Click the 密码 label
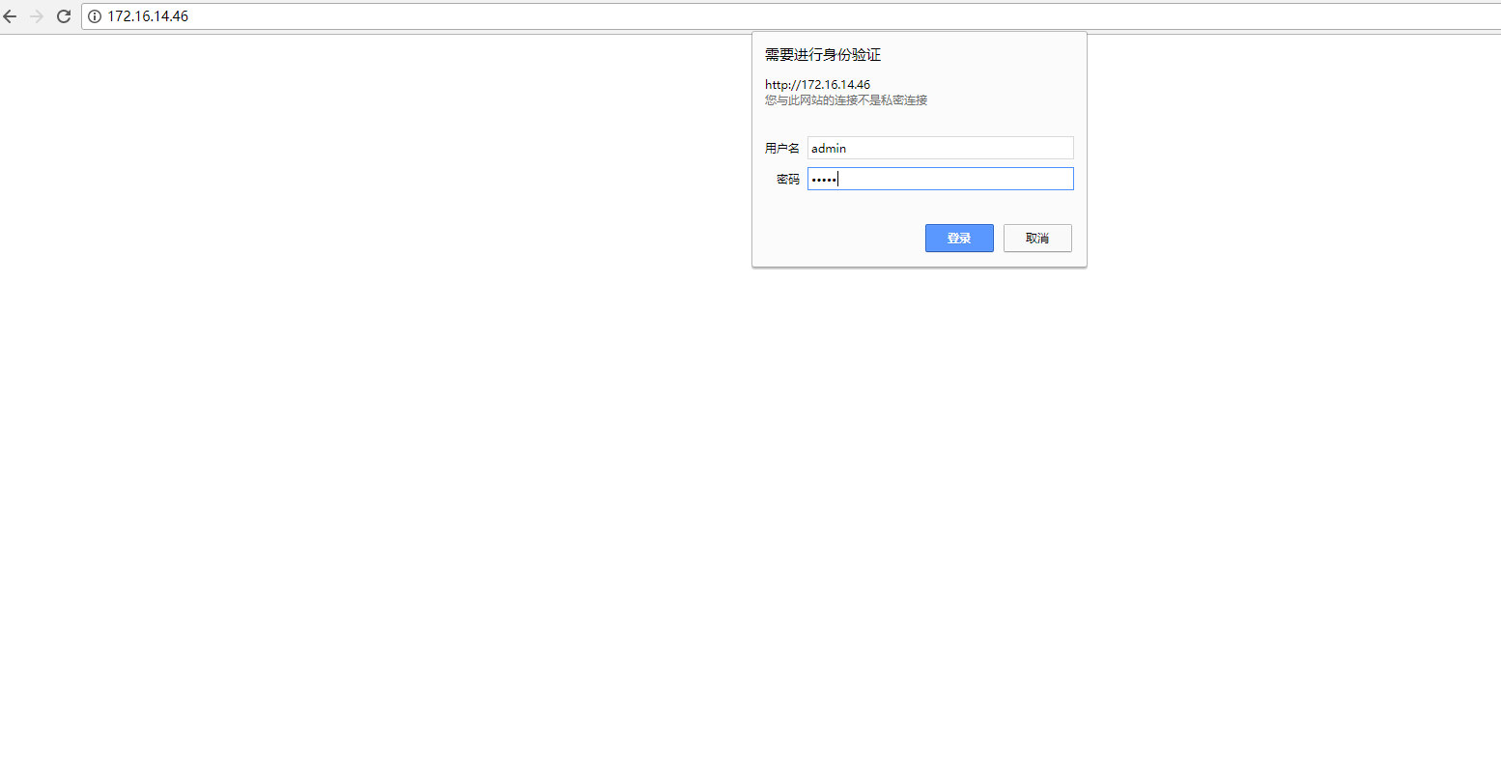Image resolution: width=1501 pixels, height=762 pixels. 787,180
